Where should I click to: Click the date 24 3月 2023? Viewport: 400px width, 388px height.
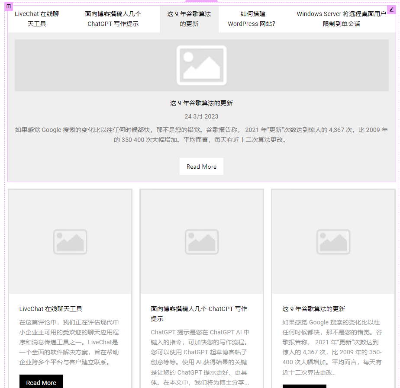pos(201,116)
